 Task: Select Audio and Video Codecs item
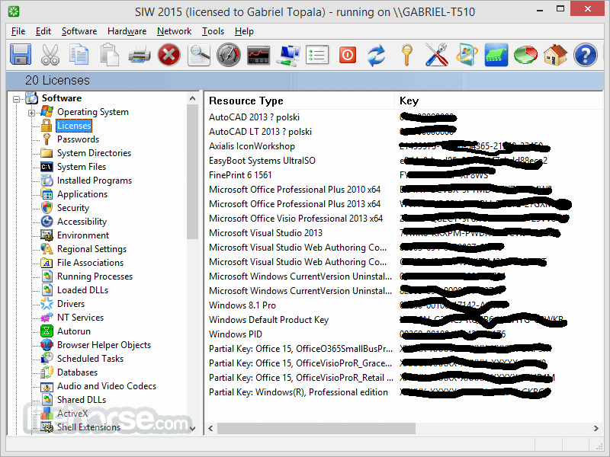pos(107,386)
